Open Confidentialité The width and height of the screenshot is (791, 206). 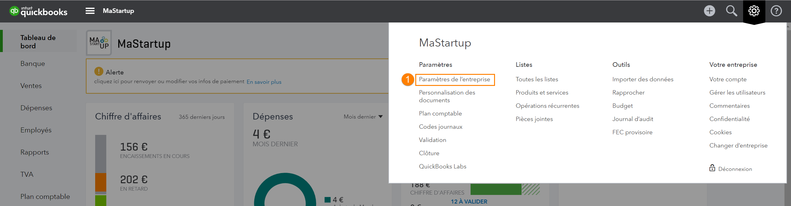pos(730,119)
